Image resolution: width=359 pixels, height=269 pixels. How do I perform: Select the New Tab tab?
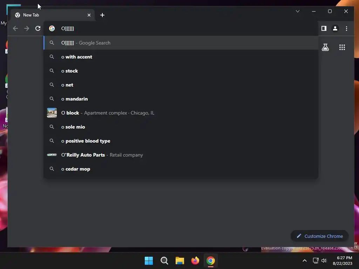(x=53, y=15)
